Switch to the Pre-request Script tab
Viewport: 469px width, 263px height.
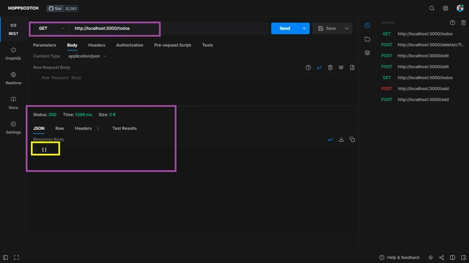pos(172,45)
